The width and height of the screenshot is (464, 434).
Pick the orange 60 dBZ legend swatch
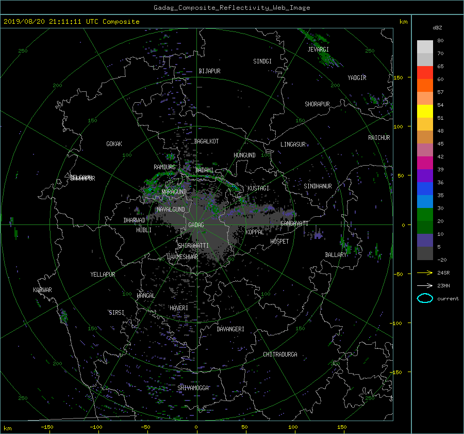pos(425,85)
